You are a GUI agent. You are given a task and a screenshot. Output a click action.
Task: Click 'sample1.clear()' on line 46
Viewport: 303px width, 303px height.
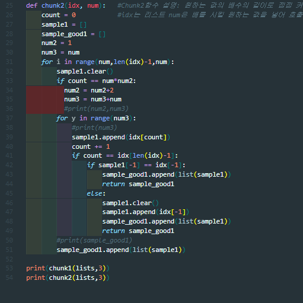pos(130,203)
